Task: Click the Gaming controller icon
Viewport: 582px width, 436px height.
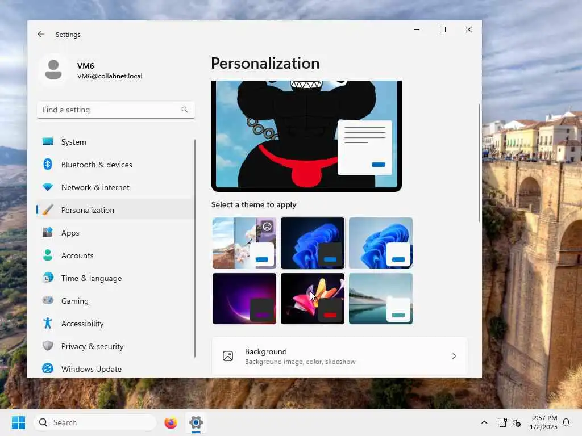Action: coord(48,300)
